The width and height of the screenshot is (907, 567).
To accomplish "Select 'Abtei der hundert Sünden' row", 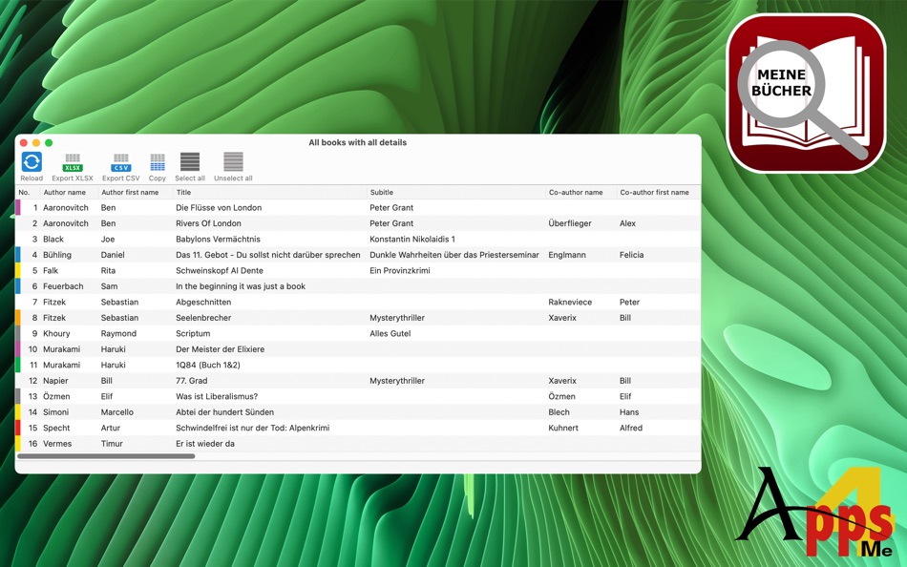I will [358, 412].
